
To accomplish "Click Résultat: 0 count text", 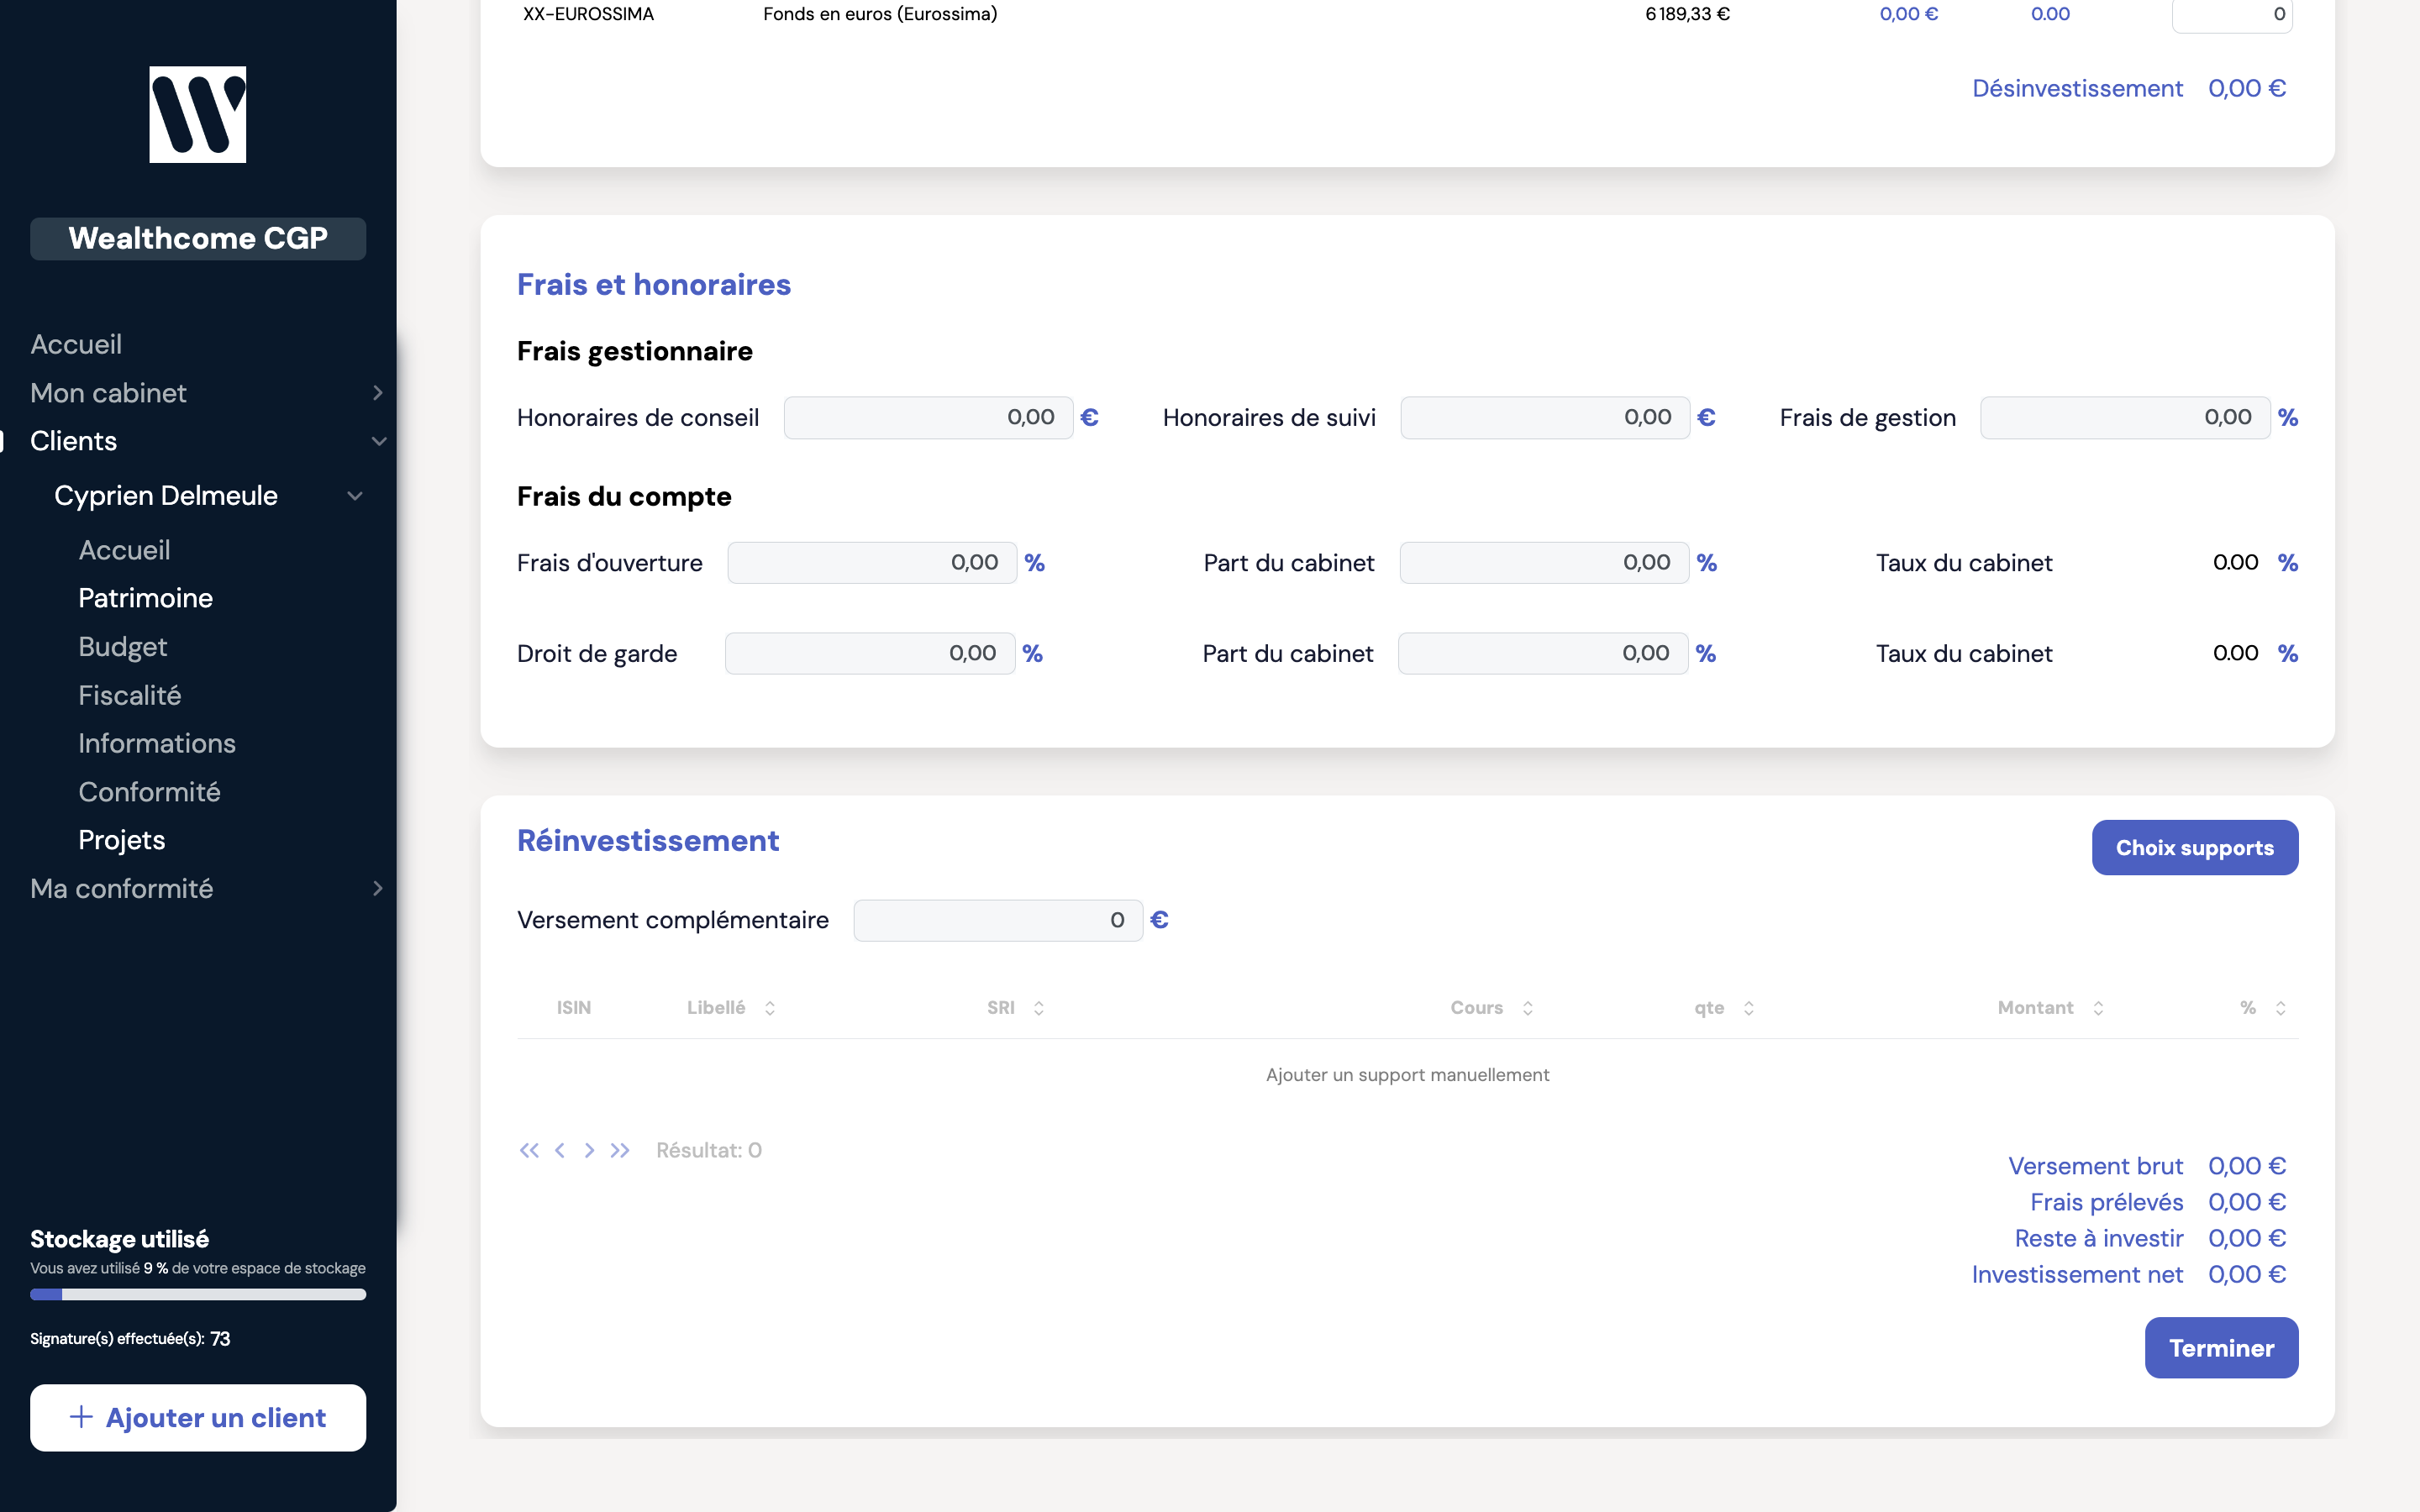I will (709, 1150).
